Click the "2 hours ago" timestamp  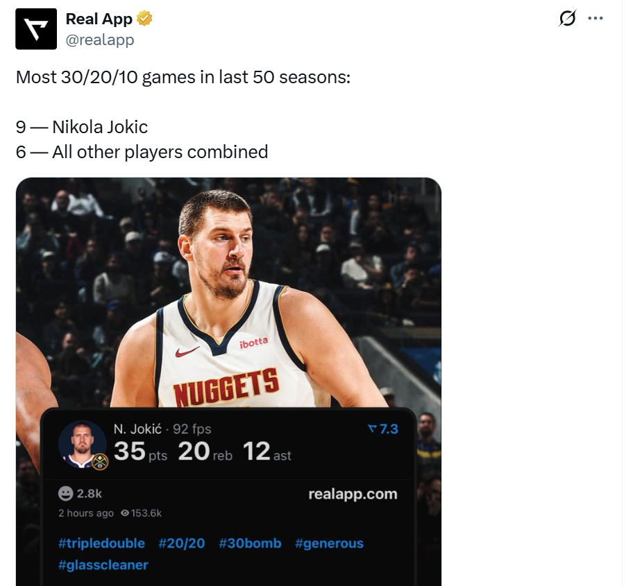[85, 513]
